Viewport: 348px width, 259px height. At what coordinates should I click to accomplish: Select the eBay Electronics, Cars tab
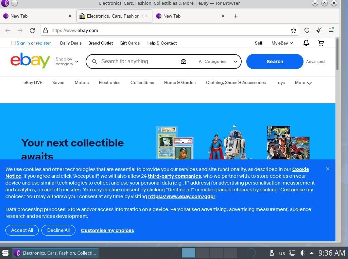[x=114, y=16]
